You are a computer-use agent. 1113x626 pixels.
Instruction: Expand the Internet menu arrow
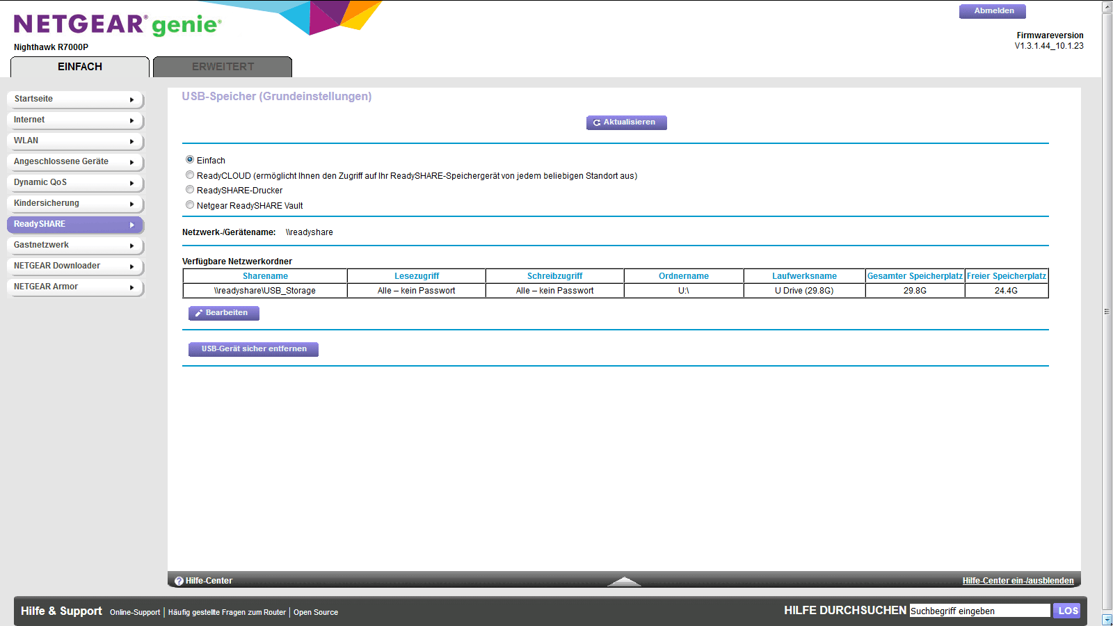click(x=131, y=120)
